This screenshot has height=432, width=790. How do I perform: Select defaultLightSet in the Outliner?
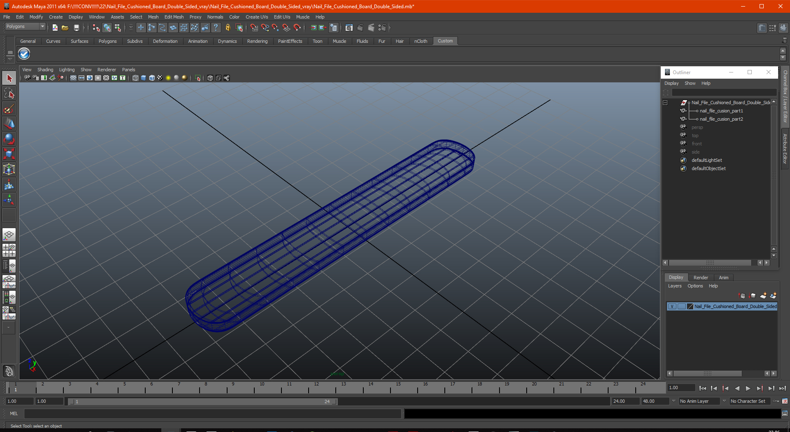pyautogui.click(x=706, y=160)
